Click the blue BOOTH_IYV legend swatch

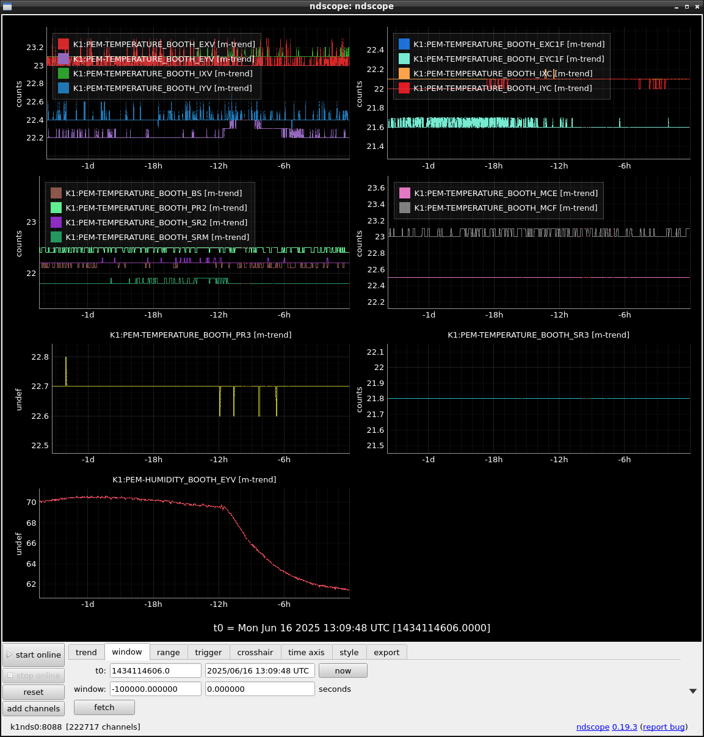coord(64,88)
